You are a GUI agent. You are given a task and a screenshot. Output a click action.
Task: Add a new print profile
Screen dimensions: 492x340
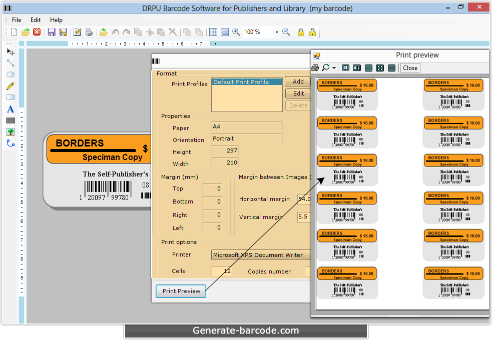point(297,81)
